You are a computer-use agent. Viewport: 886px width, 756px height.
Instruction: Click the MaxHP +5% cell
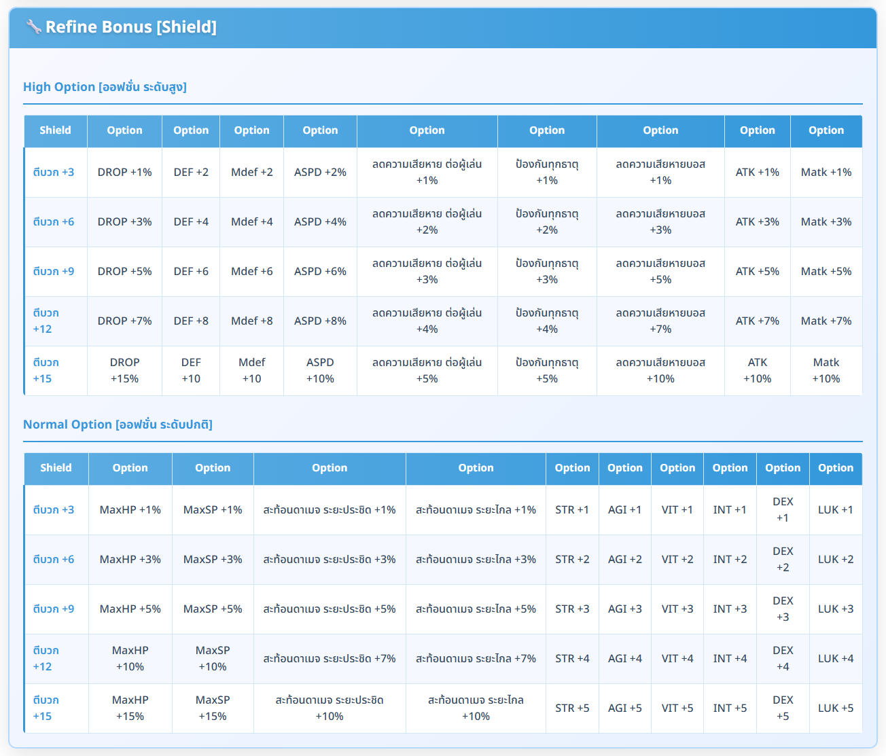pyautogui.click(x=130, y=609)
